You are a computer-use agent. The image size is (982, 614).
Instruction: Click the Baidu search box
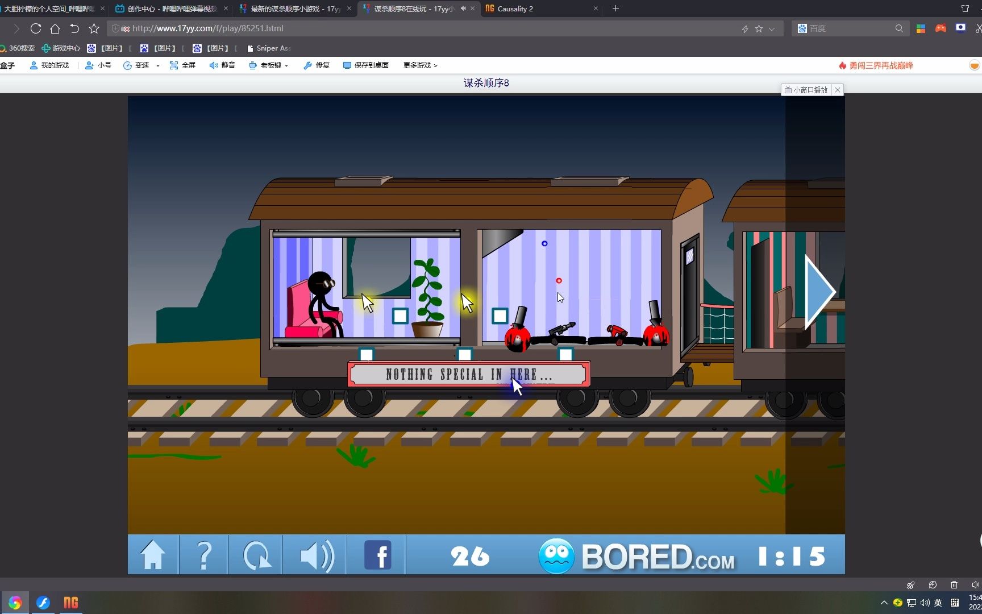(849, 28)
